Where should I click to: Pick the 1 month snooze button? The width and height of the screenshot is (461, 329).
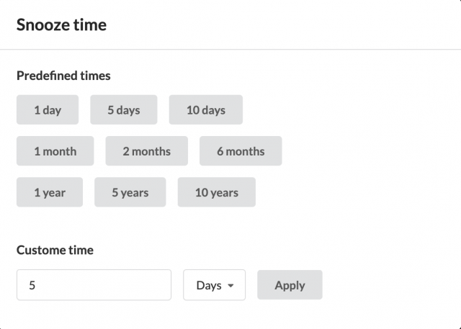(x=55, y=151)
